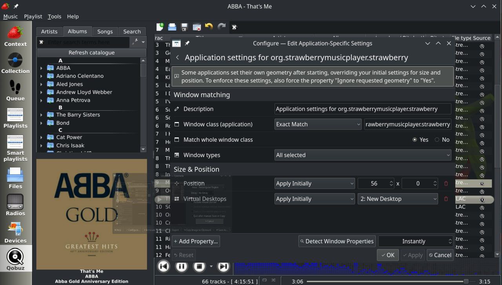Click the Detect Window Properties button

tap(336, 241)
